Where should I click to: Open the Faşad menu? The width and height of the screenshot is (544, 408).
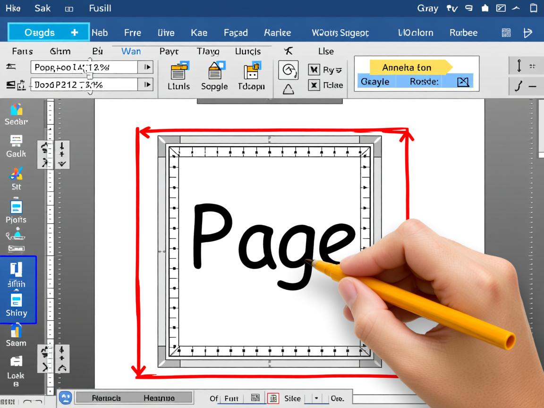(235, 33)
